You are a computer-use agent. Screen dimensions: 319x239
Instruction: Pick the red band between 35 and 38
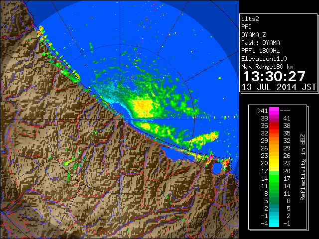click(x=274, y=126)
